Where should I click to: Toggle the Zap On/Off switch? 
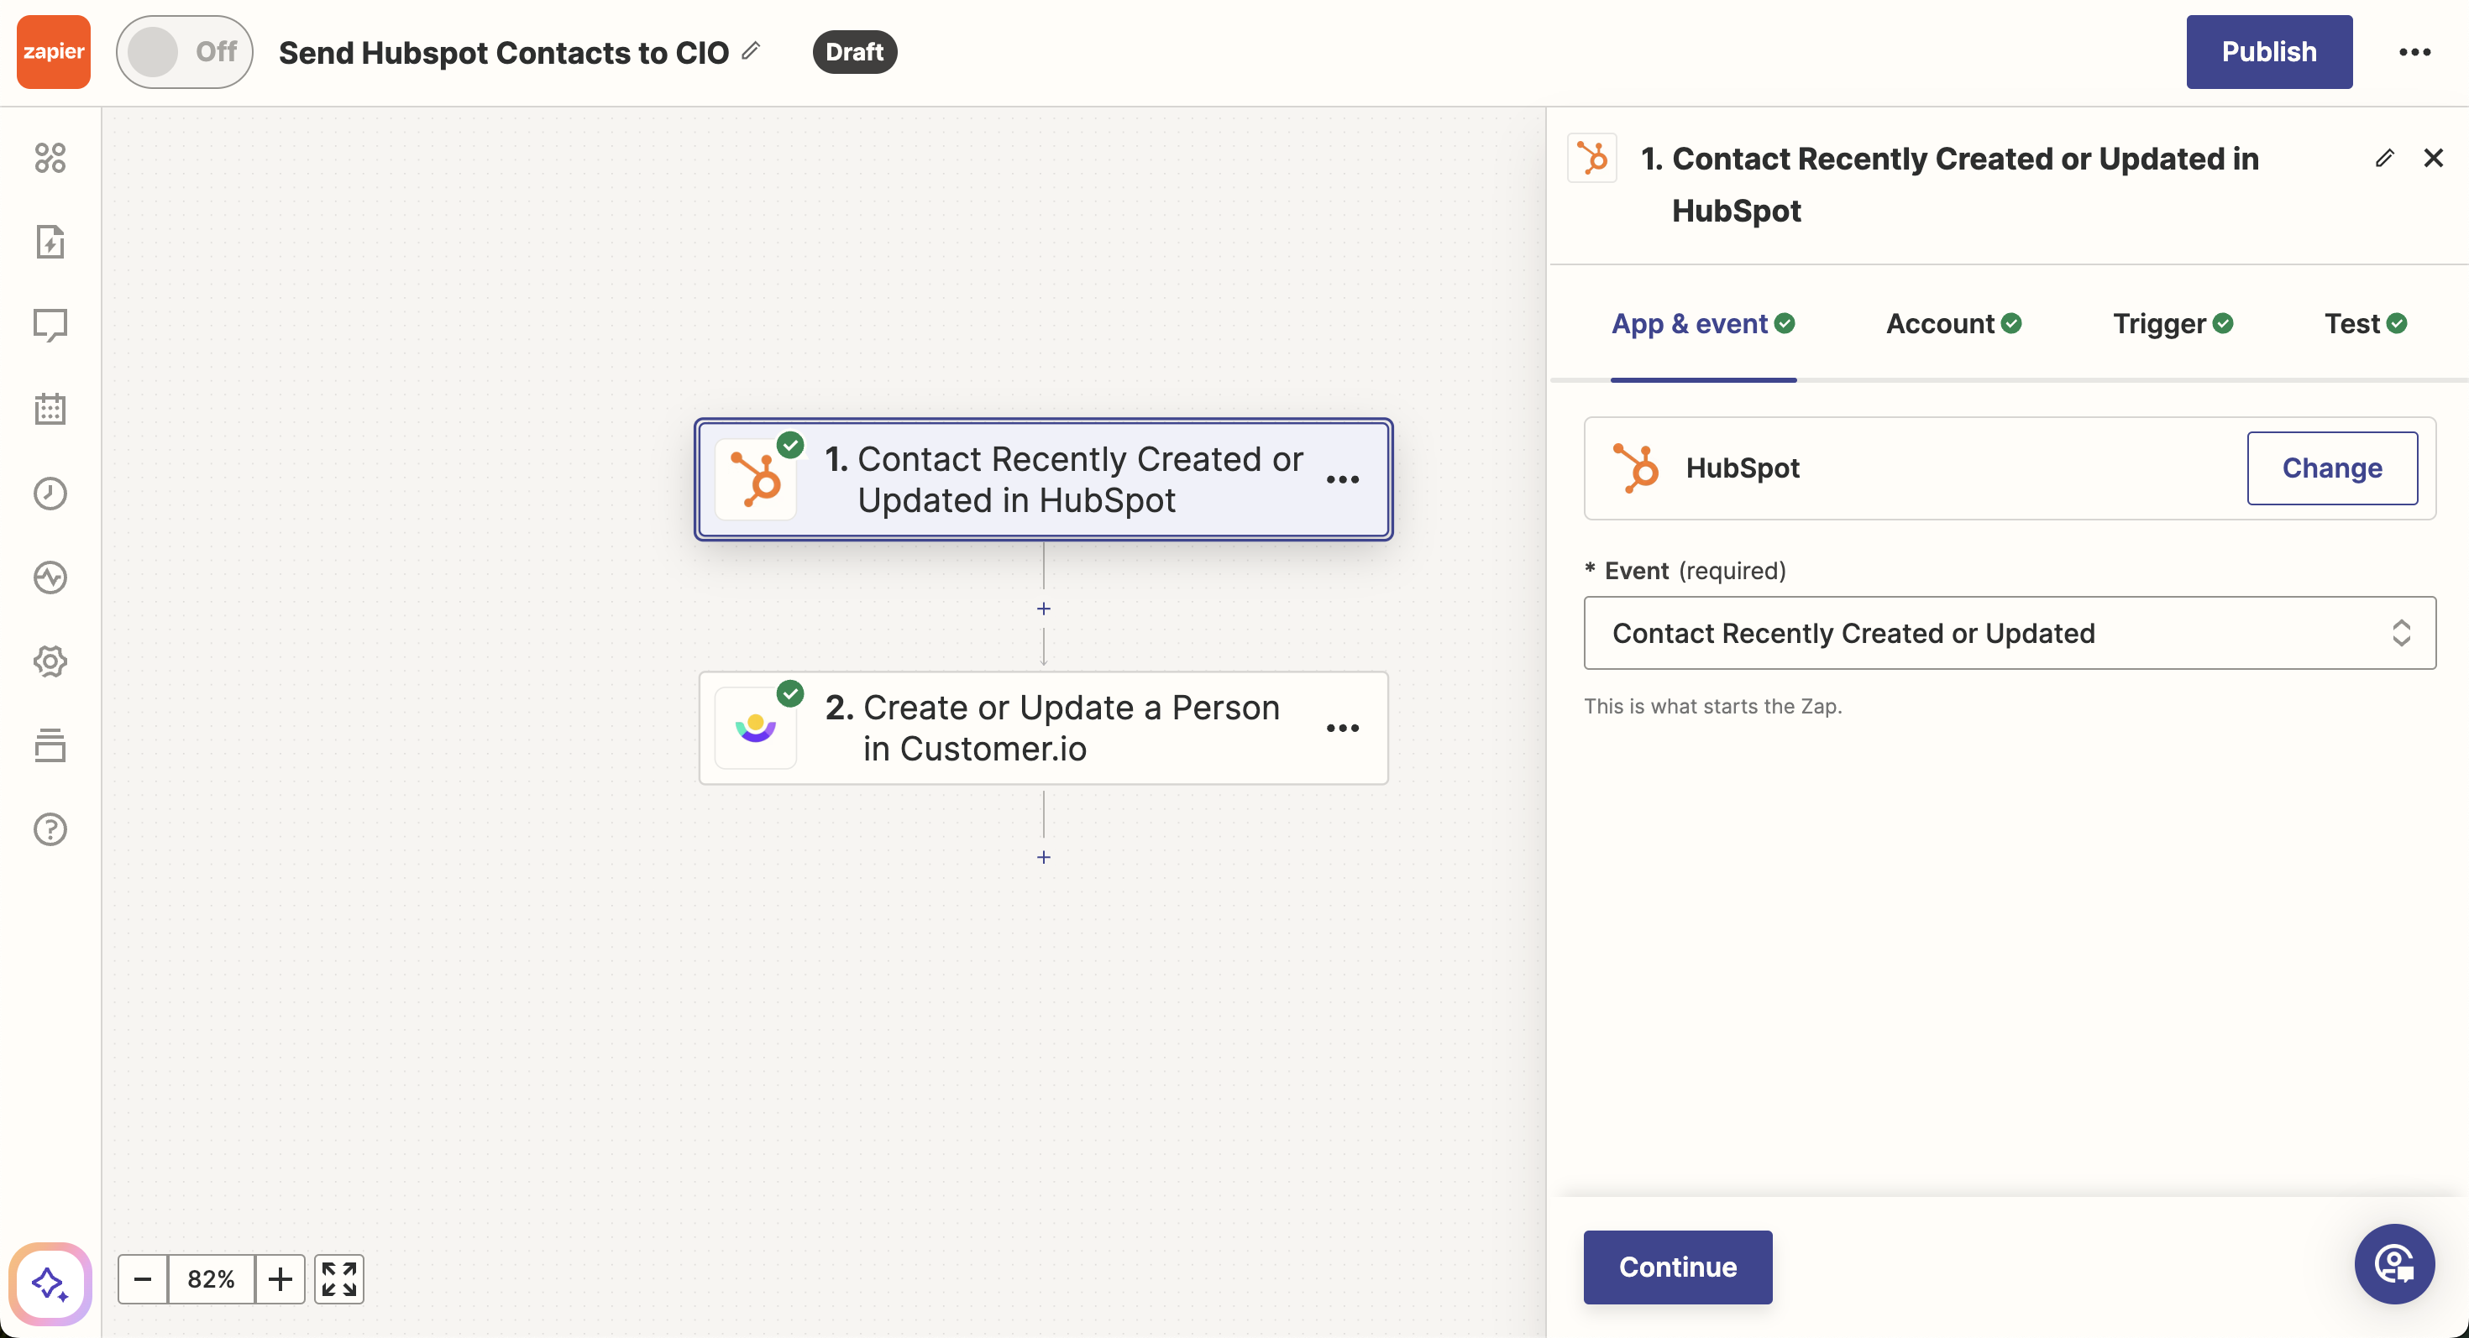185,52
